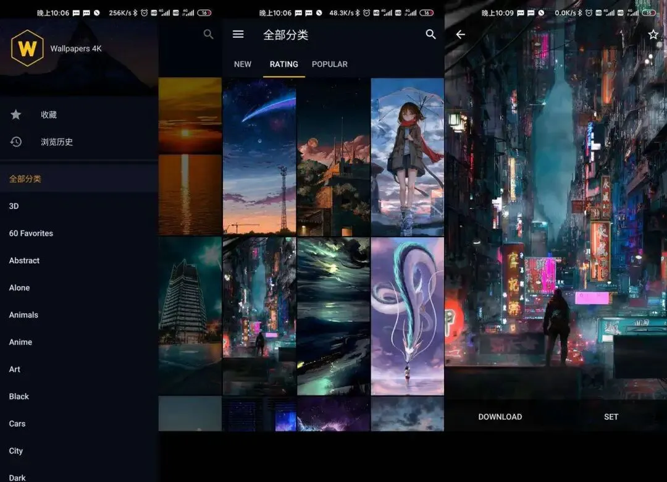Open the red moon rooftop wallpaper
667x482 pixels.
click(x=333, y=157)
